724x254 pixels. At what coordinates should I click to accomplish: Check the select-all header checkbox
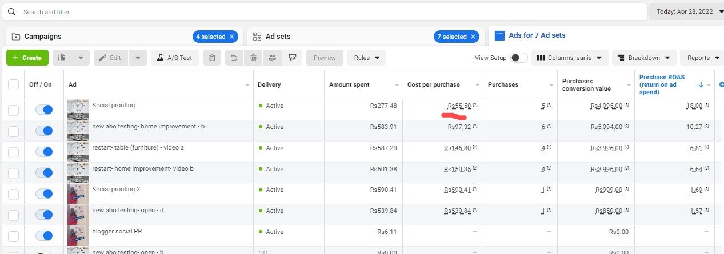[x=13, y=85]
